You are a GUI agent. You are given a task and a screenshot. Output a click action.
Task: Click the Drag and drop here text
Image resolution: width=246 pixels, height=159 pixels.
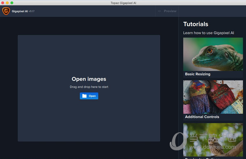point(89,87)
